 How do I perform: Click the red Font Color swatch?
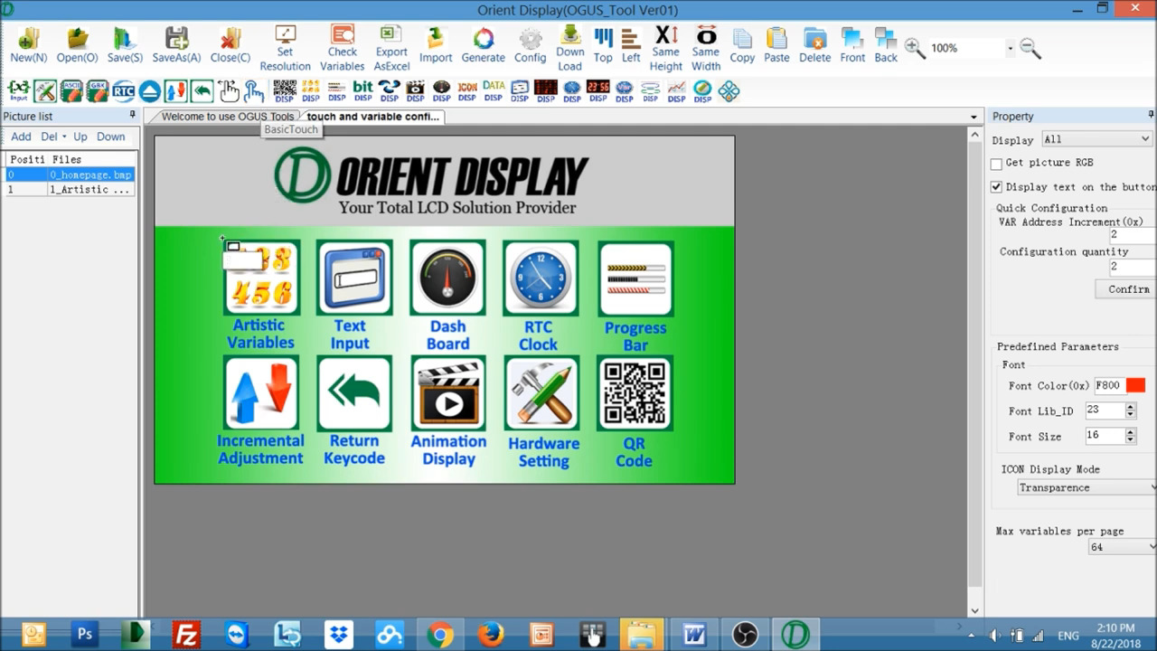(x=1136, y=385)
